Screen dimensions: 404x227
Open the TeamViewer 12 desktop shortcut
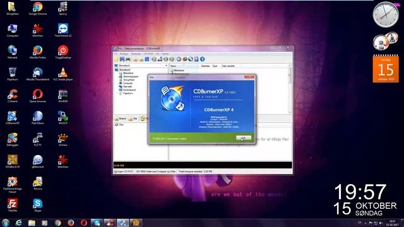pyautogui.click(x=63, y=30)
